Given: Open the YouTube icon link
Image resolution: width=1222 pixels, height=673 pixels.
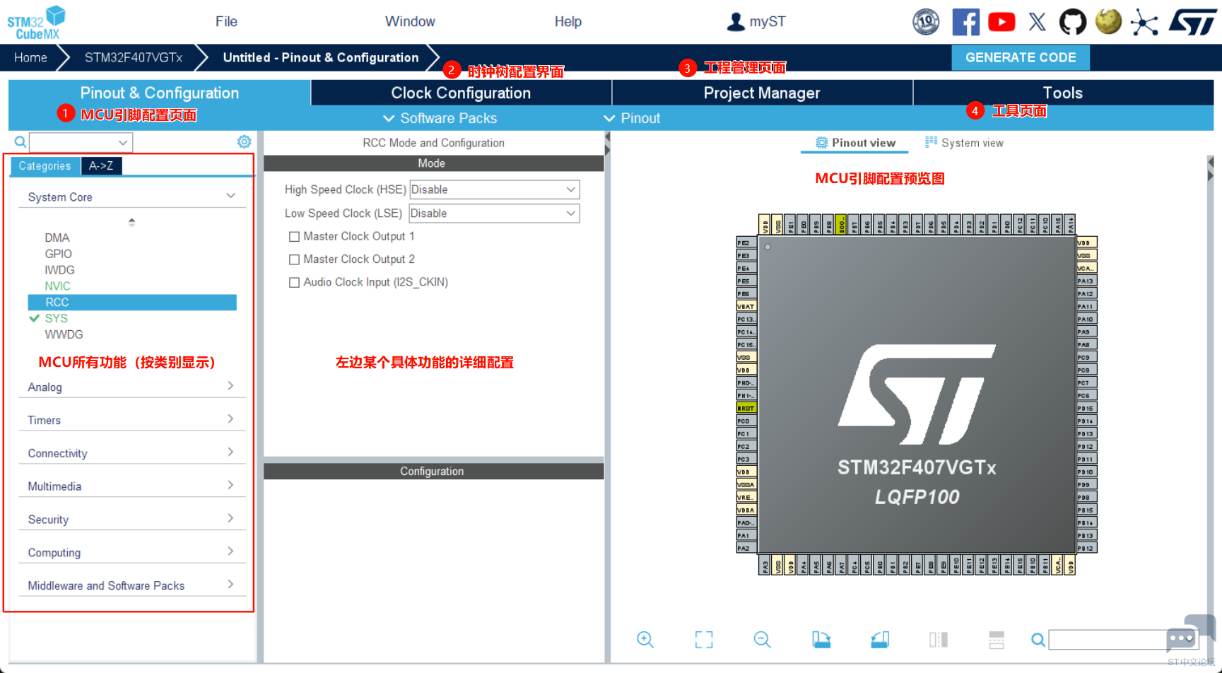Looking at the screenshot, I should [1001, 22].
